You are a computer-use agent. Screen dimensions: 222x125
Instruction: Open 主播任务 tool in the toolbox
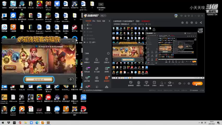[x=107, y=60]
